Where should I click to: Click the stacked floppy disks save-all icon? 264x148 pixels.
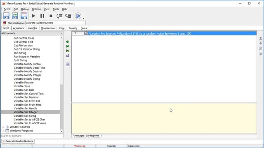pos(24,16)
